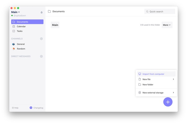187x124 pixels.
Task: Click the "0 B used in this folder" text
Action: (150, 25)
